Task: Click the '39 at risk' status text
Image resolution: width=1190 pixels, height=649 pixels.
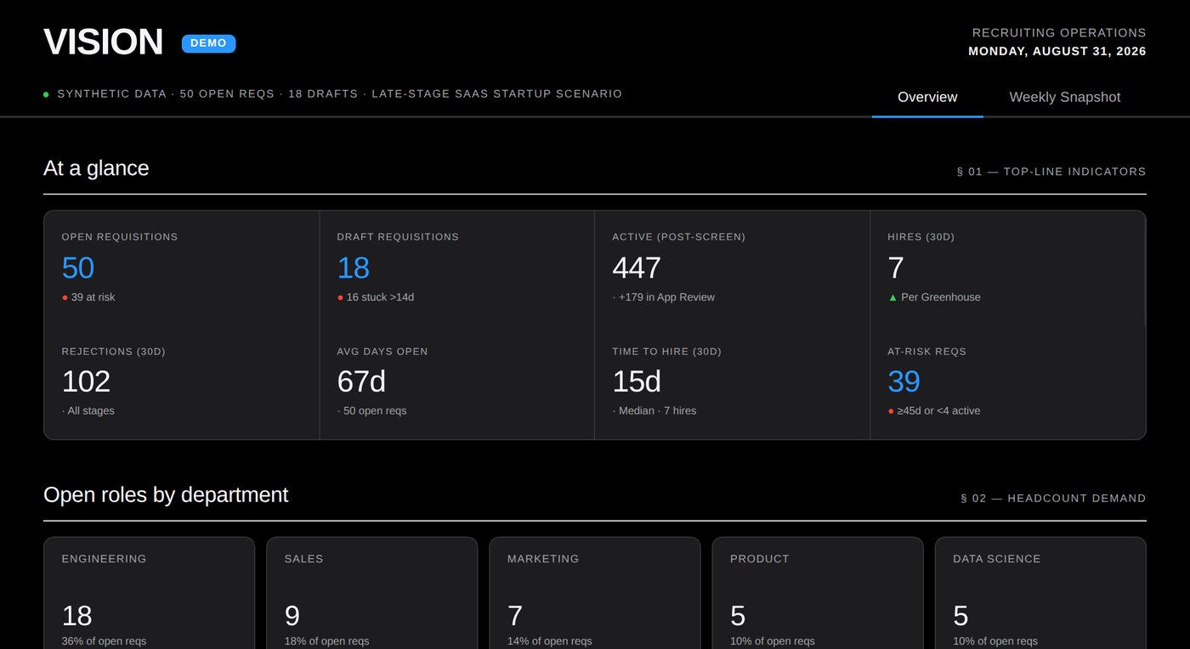Action: pos(93,297)
